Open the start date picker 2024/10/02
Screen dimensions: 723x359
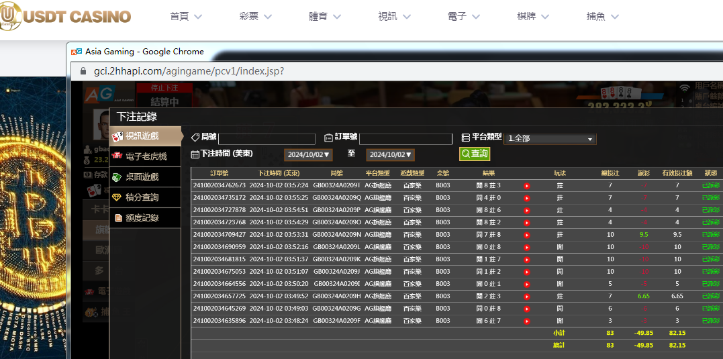(x=308, y=155)
